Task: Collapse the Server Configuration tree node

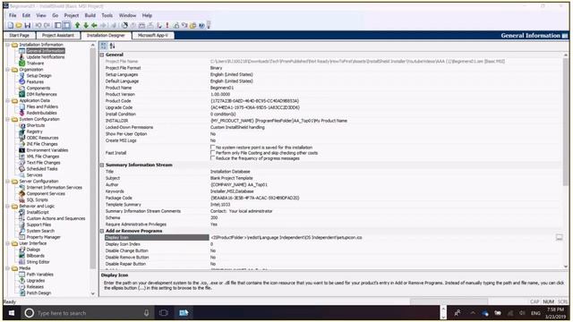Action: pos(8,181)
